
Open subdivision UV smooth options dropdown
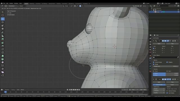(172, 89)
